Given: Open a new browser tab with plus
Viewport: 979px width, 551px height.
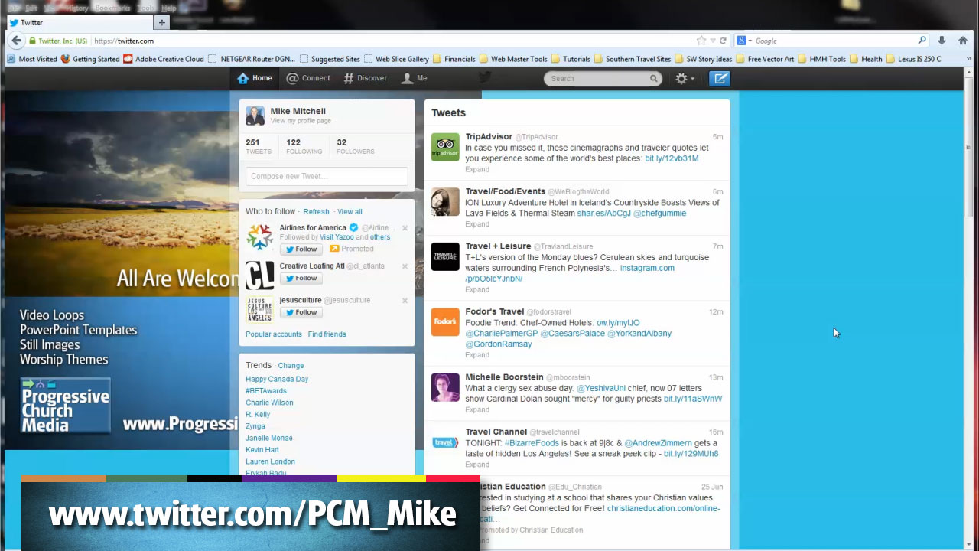Looking at the screenshot, I should pyautogui.click(x=161, y=23).
